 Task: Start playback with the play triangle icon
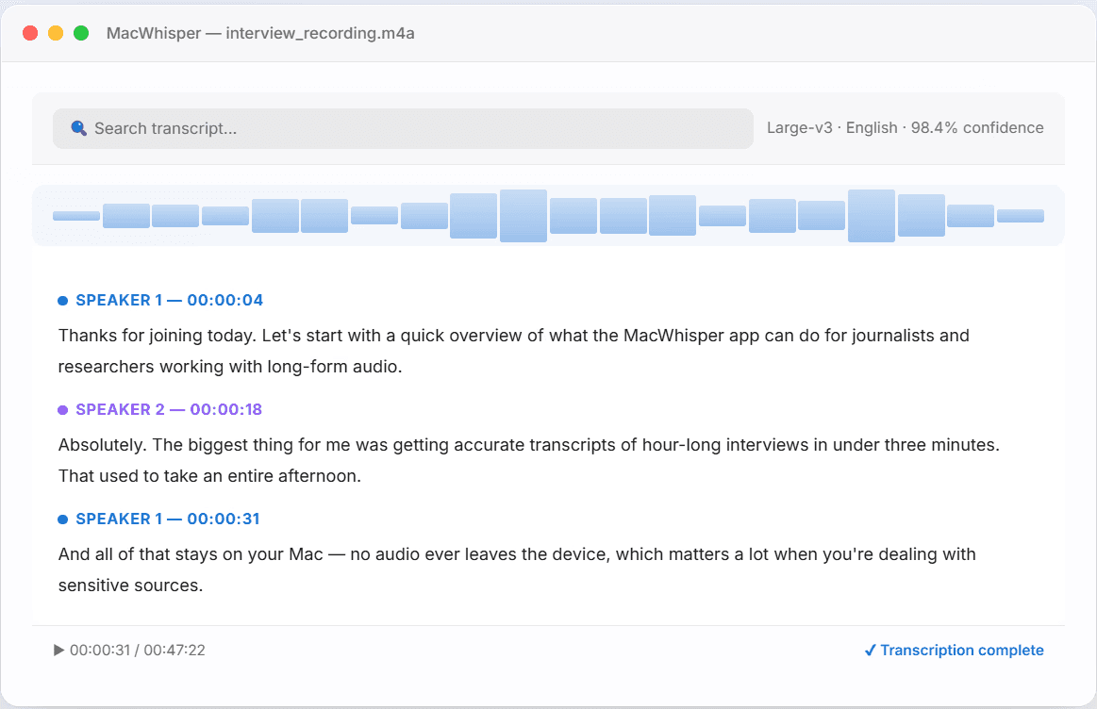tap(58, 651)
